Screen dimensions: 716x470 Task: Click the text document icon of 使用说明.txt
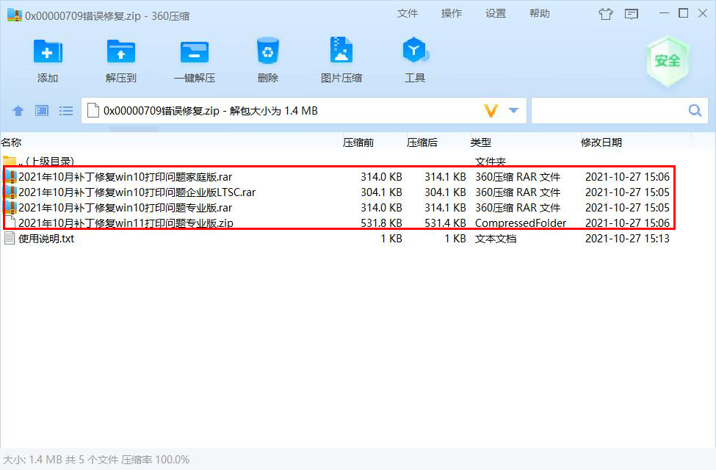(x=10, y=239)
